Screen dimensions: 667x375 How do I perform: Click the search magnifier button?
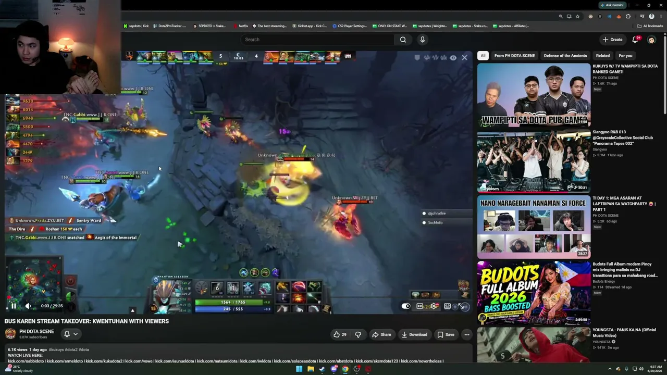pyautogui.click(x=403, y=40)
